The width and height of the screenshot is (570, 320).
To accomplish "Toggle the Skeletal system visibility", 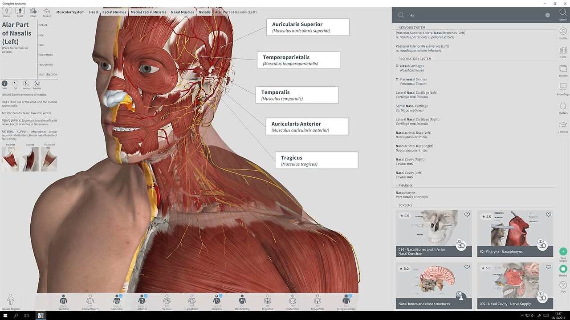I will [x=63, y=299].
